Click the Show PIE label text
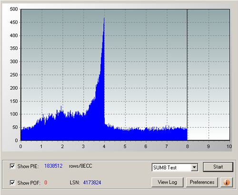 tap(28, 166)
